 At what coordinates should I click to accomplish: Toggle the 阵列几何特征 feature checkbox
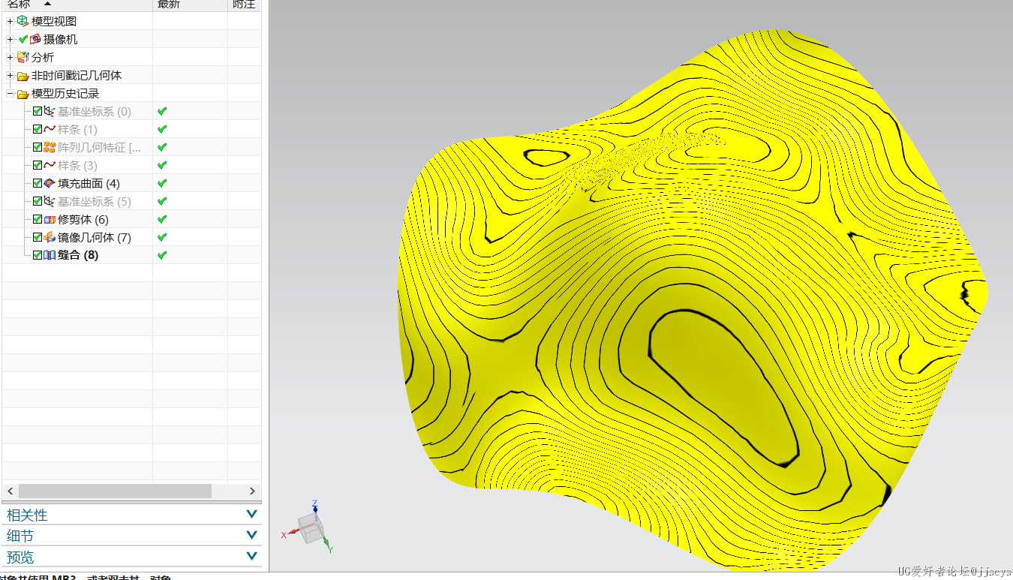click(x=38, y=147)
